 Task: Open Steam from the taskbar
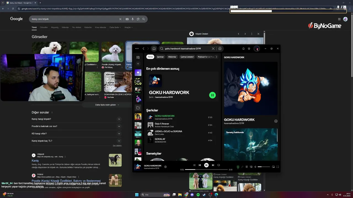tap(204, 195)
